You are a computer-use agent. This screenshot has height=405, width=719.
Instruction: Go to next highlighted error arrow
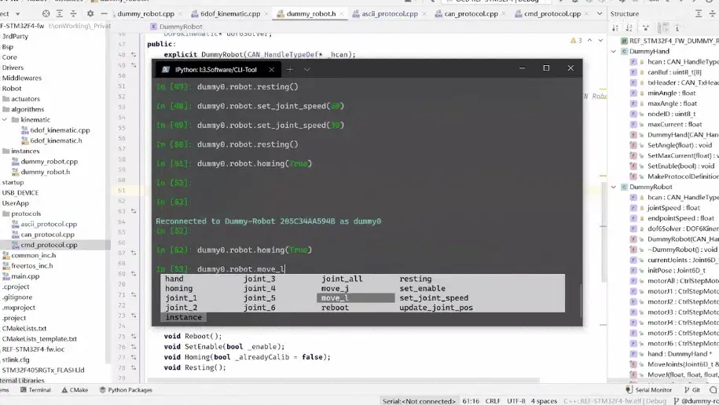pos(600,41)
